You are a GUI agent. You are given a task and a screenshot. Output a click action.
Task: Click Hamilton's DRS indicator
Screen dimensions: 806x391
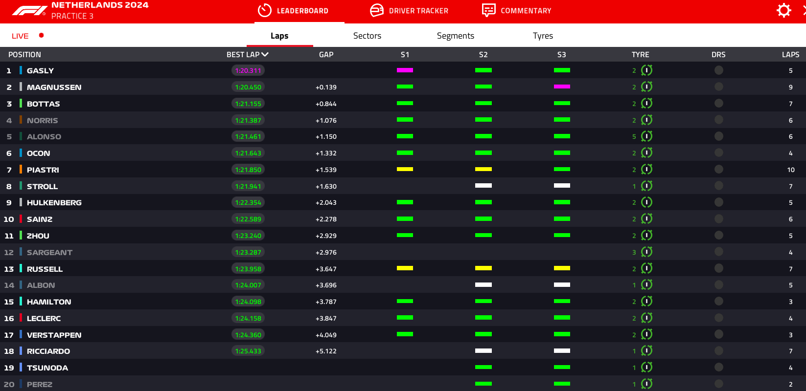718,302
